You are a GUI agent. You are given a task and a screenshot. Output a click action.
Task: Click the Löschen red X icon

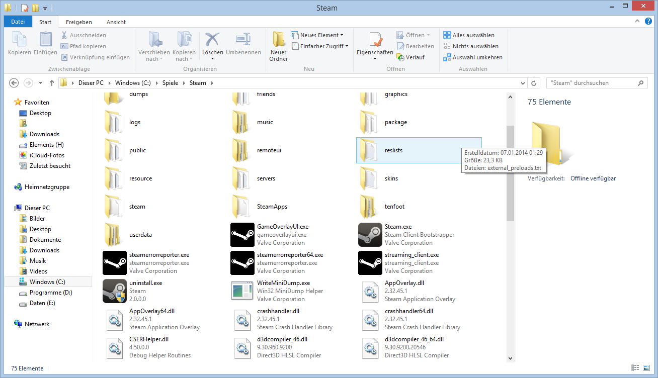tap(213, 39)
